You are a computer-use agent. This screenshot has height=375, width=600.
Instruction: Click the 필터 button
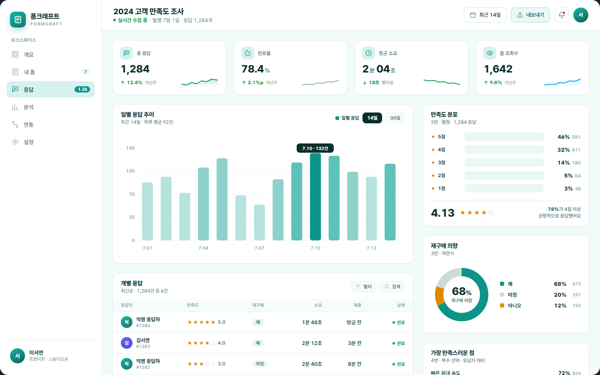(x=363, y=287)
